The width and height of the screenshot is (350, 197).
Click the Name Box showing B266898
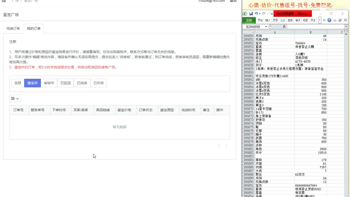point(253,27)
